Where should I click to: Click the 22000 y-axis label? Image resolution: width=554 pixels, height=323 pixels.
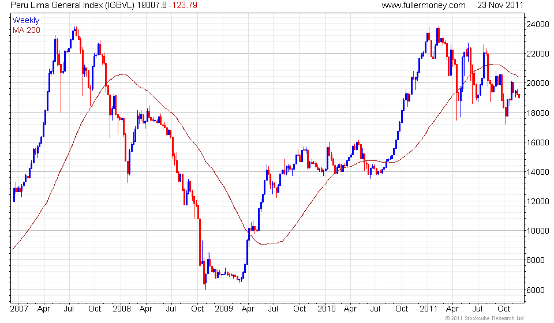(x=538, y=54)
